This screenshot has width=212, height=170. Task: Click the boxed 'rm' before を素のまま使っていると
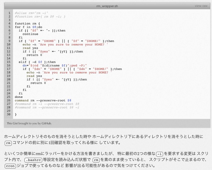pos(96,160)
